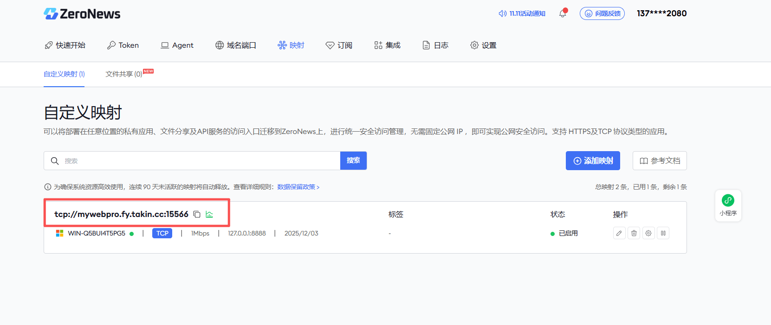Click the WIN-Q5BUI4T5PG5 agent name
Viewport: 771px width, 325px height.
[x=97, y=233]
